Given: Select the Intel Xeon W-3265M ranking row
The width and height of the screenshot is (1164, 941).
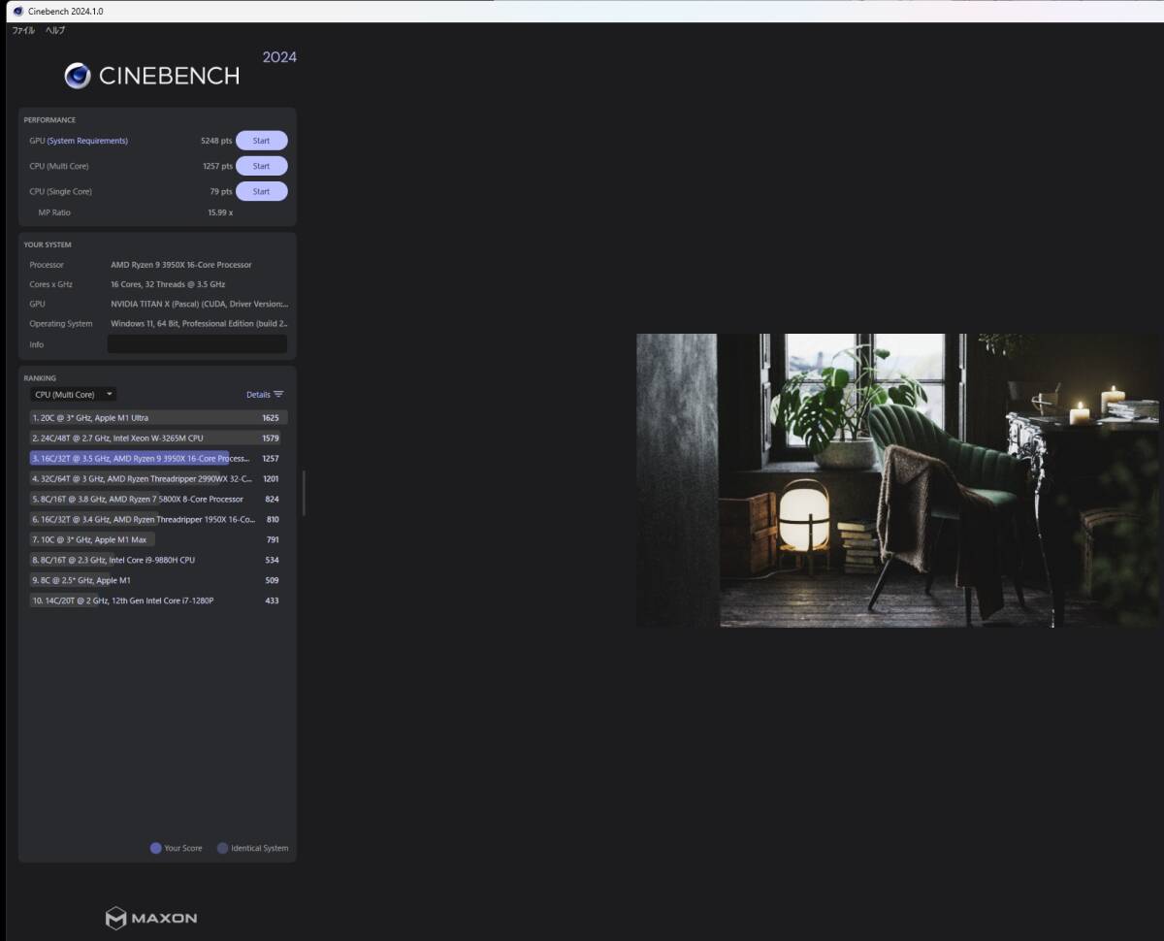Looking at the screenshot, I should coord(158,438).
